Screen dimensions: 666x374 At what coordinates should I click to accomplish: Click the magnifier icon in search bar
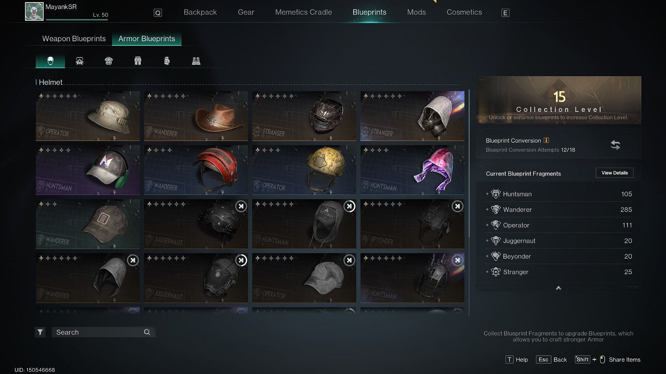tap(147, 332)
